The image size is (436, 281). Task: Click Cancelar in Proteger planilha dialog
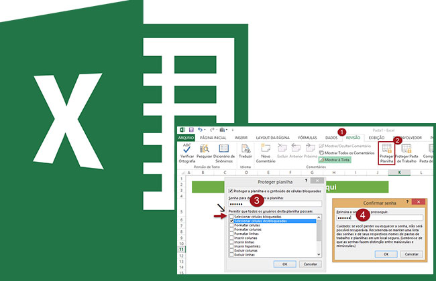coord(311,264)
